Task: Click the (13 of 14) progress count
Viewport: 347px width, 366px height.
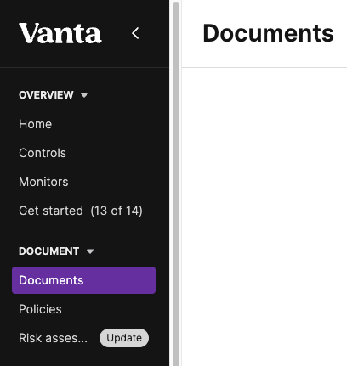Action: pos(117,211)
